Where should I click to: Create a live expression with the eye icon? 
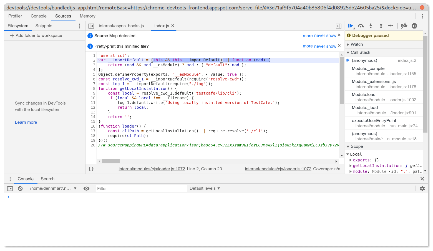click(86, 188)
